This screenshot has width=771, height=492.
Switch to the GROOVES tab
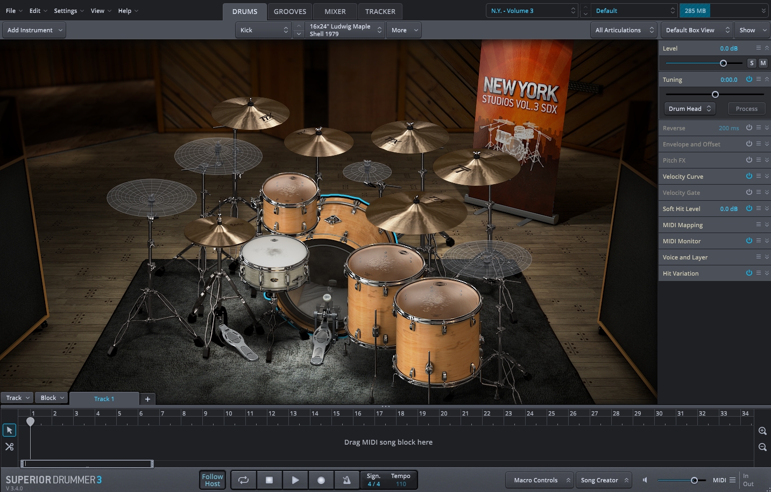[290, 11]
